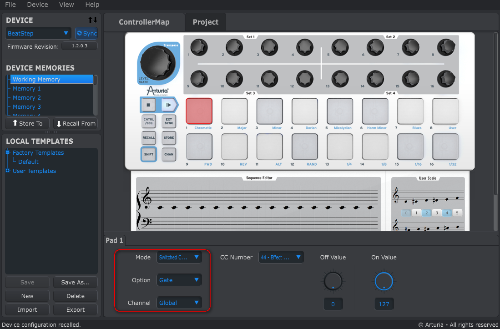Toggle User Scale note button 2
500x329 pixels.
pyautogui.click(x=426, y=213)
